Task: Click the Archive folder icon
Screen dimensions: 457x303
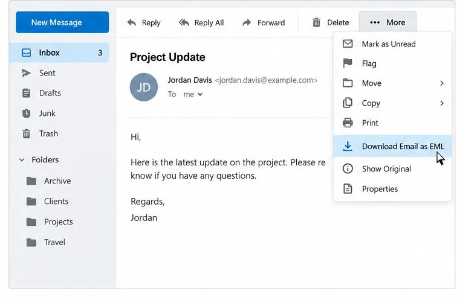Action: 31,181
